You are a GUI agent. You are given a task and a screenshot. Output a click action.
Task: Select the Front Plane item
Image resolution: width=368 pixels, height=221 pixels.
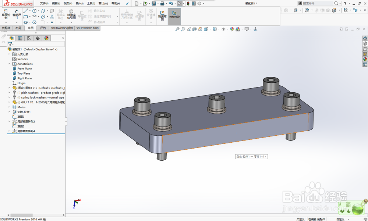pyautogui.click(x=24, y=69)
